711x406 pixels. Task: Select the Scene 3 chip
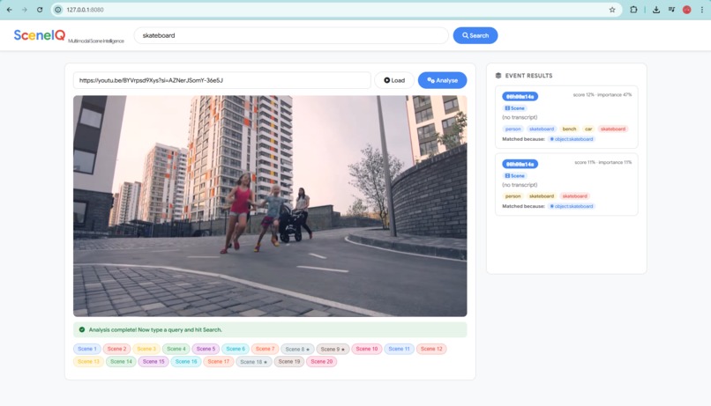(x=146, y=349)
